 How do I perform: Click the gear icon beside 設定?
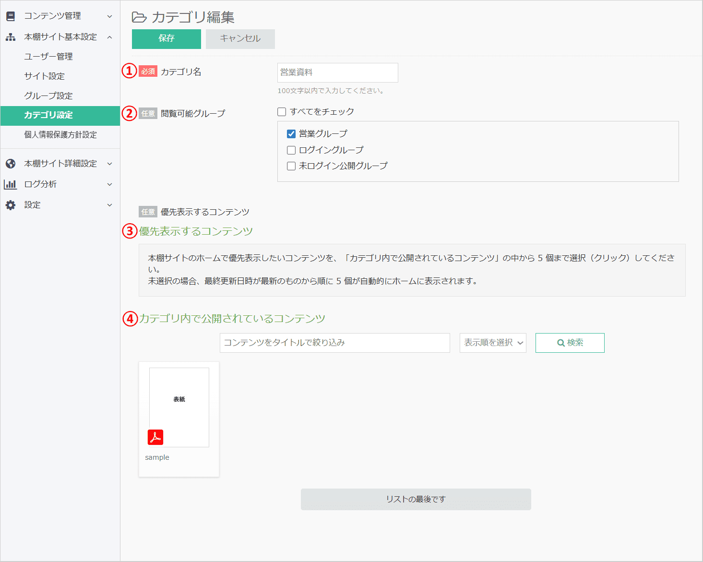pyautogui.click(x=11, y=205)
